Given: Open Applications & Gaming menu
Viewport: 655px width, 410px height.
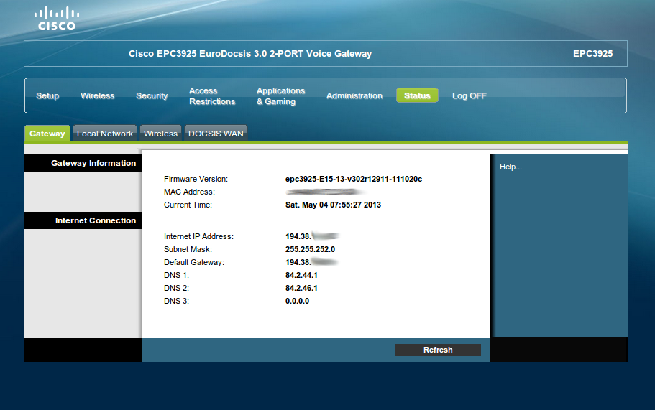Looking at the screenshot, I should pos(280,96).
